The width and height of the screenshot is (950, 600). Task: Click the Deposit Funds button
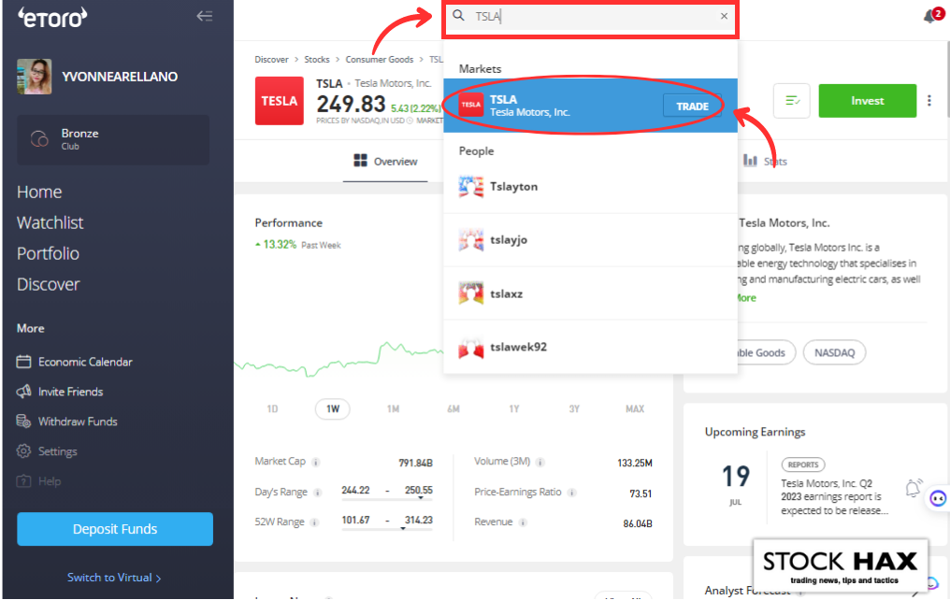115,529
